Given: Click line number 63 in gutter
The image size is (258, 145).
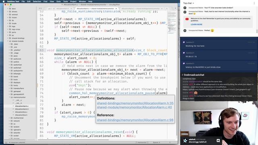Looking at the screenshot, I should click(x=42, y=50).
